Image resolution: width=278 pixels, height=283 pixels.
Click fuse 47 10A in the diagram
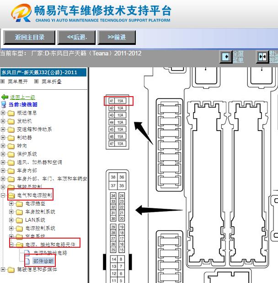(118, 144)
